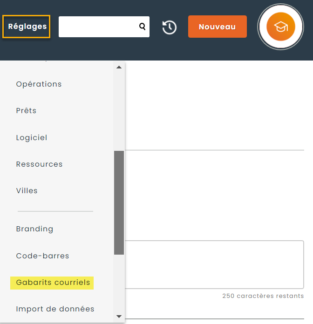Select Opérations from the settings menu
The width and height of the screenshot is (313, 324).
point(39,84)
